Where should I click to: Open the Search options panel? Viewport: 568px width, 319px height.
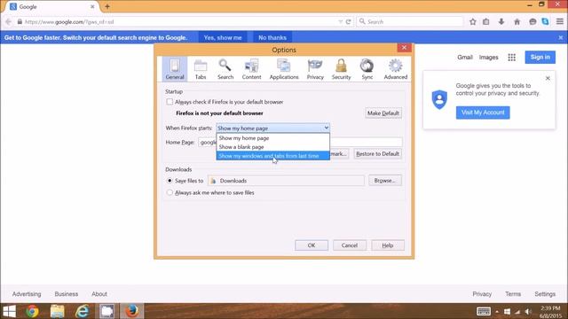click(x=225, y=69)
